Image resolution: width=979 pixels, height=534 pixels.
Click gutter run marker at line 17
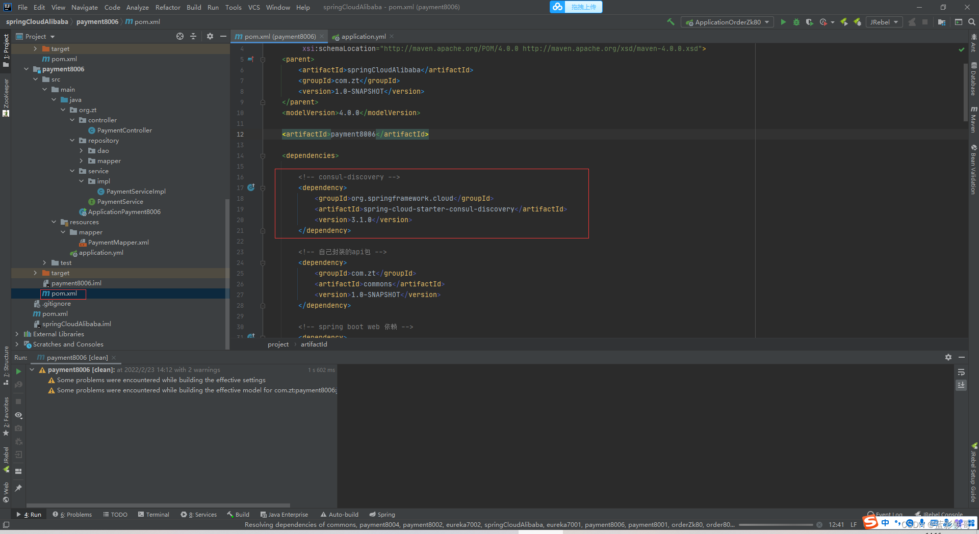coord(251,188)
